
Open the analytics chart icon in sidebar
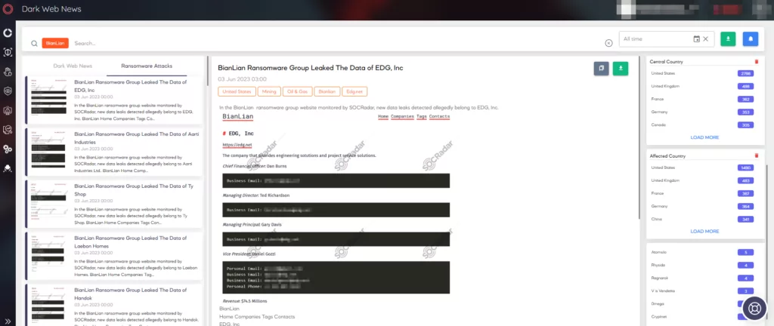[x=8, y=130]
